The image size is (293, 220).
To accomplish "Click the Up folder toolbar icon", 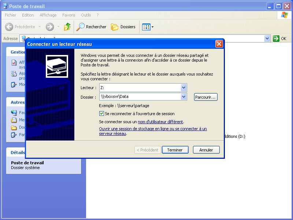I will coord(67,27).
